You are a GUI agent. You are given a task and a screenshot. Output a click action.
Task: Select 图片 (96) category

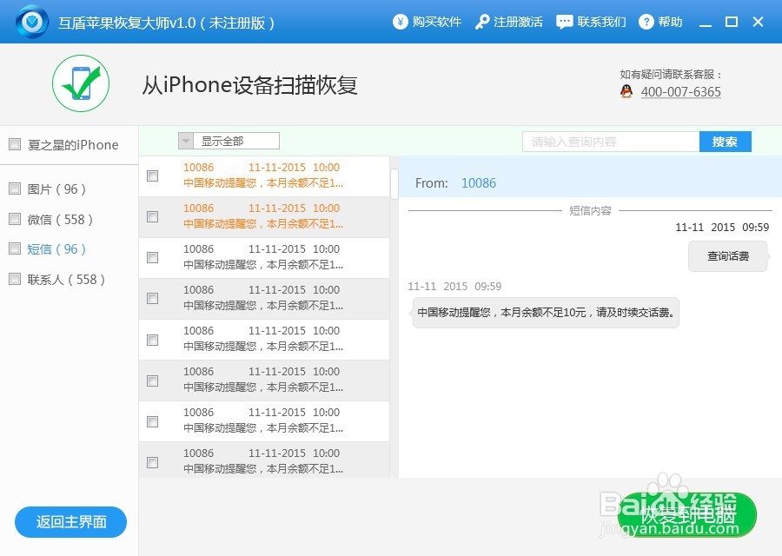tap(56, 189)
